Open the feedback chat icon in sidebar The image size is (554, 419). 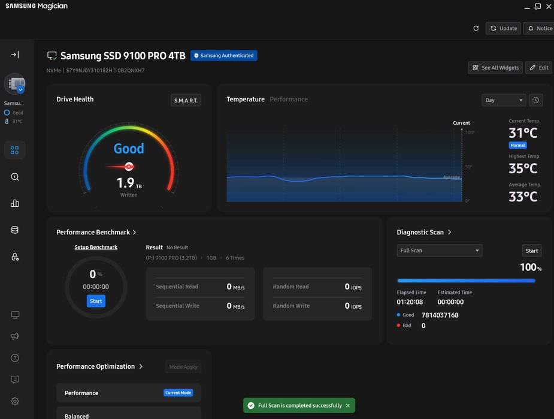15,379
